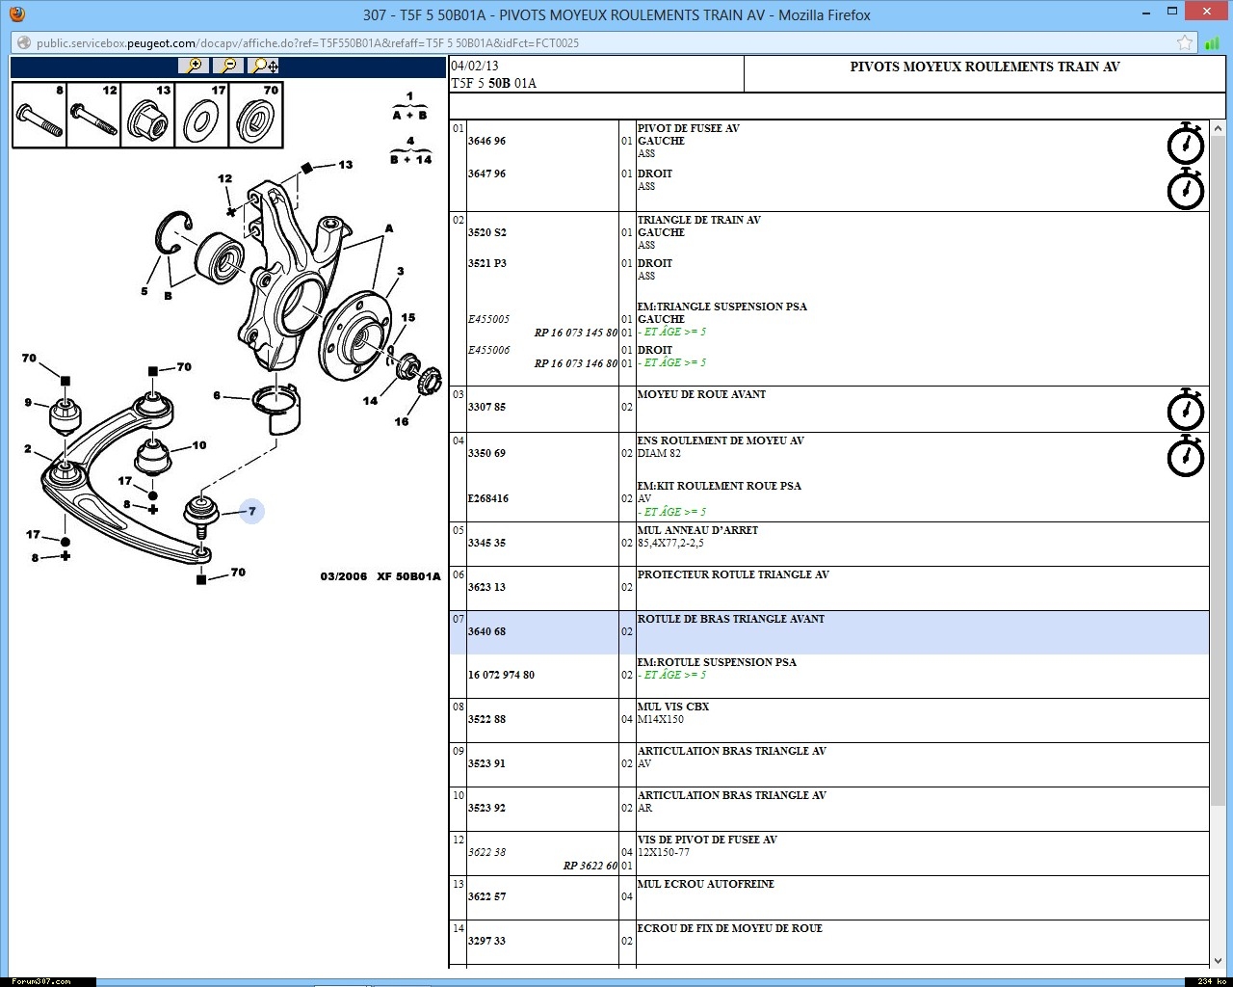Click the green signal bars icon
Viewport: 1233px width, 987px height.
pos(1212,42)
